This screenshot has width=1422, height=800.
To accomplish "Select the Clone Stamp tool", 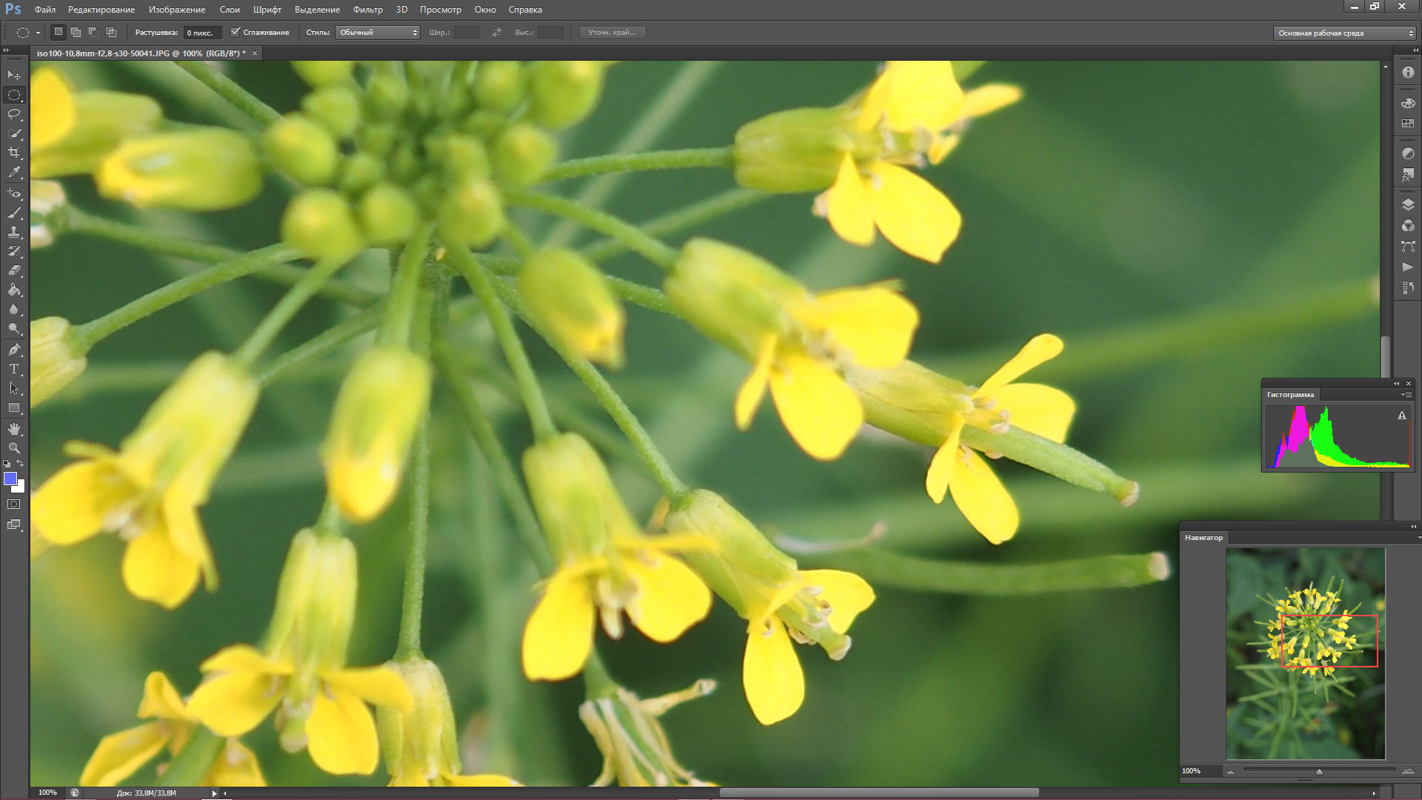I will (14, 232).
